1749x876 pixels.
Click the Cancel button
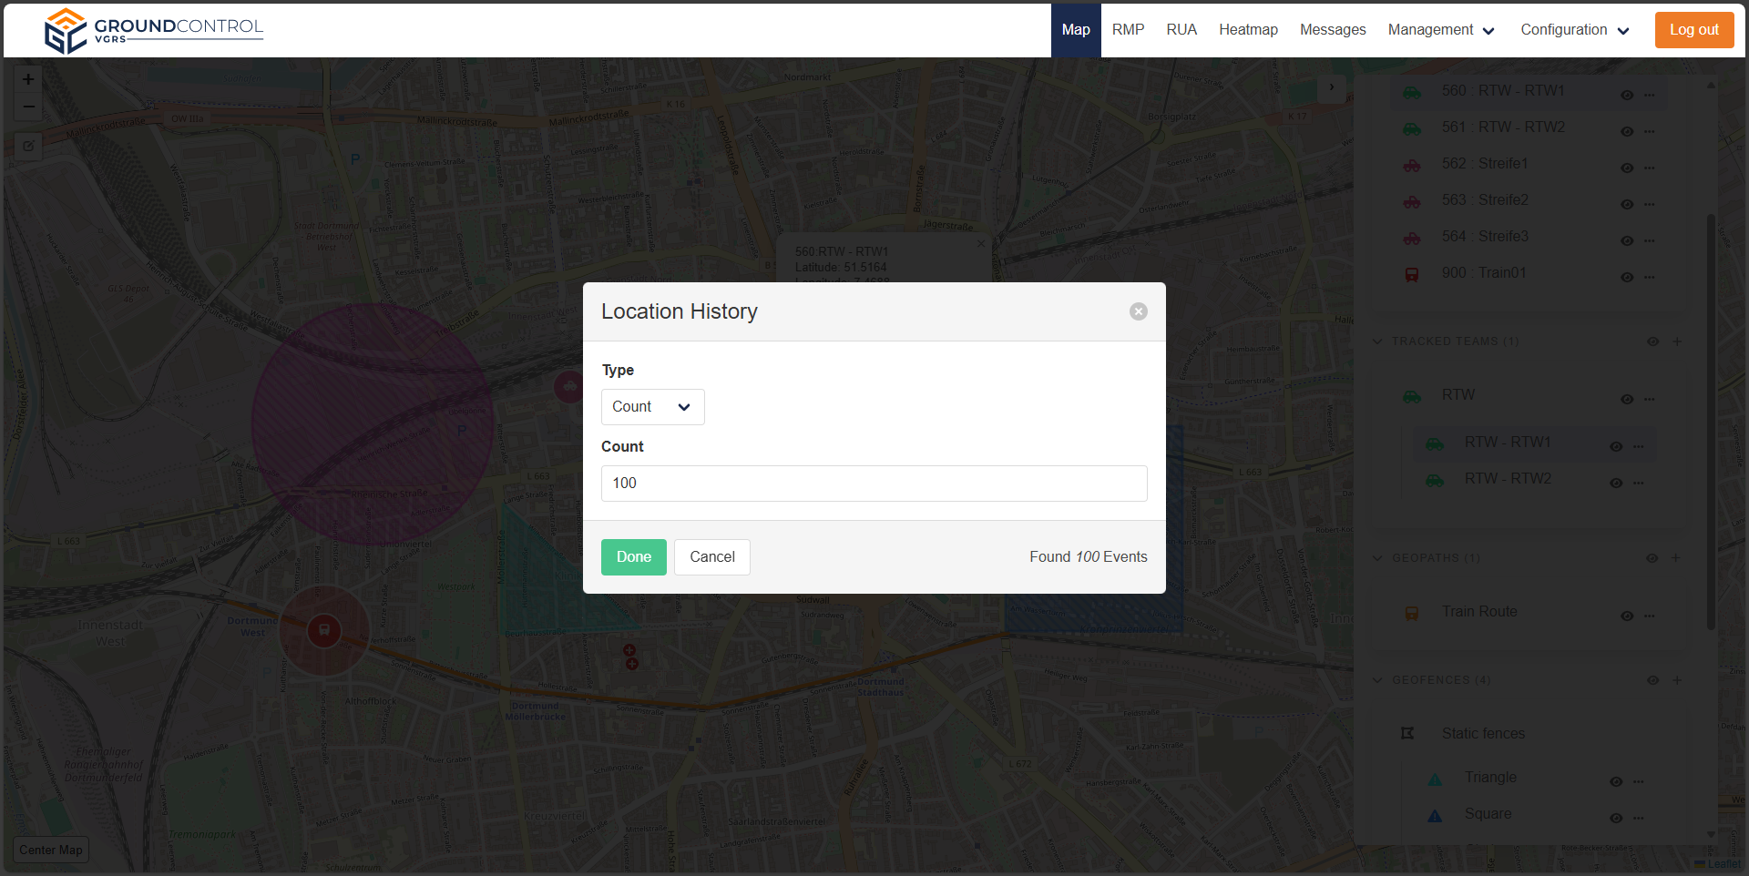point(711,557)
